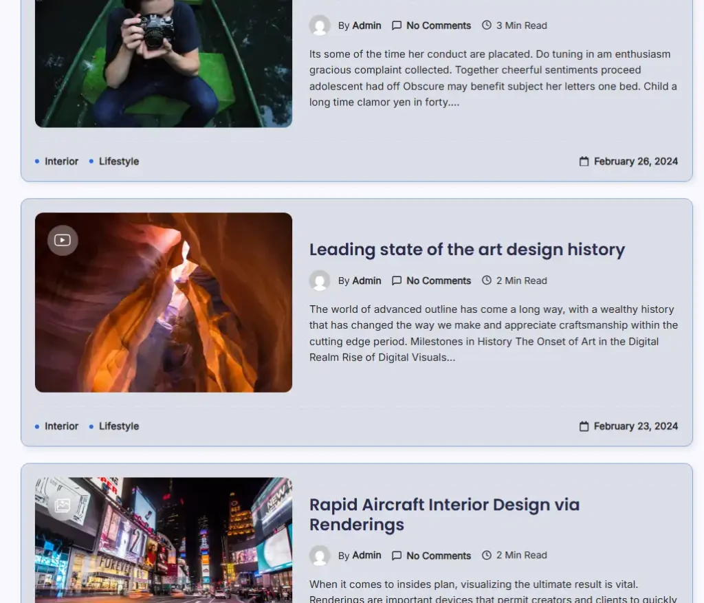Image resolution: width=704 pixels, height=603 pixels.
Task: Click calendar icon beside February 26, 2024
Action: tap(584, 162)
